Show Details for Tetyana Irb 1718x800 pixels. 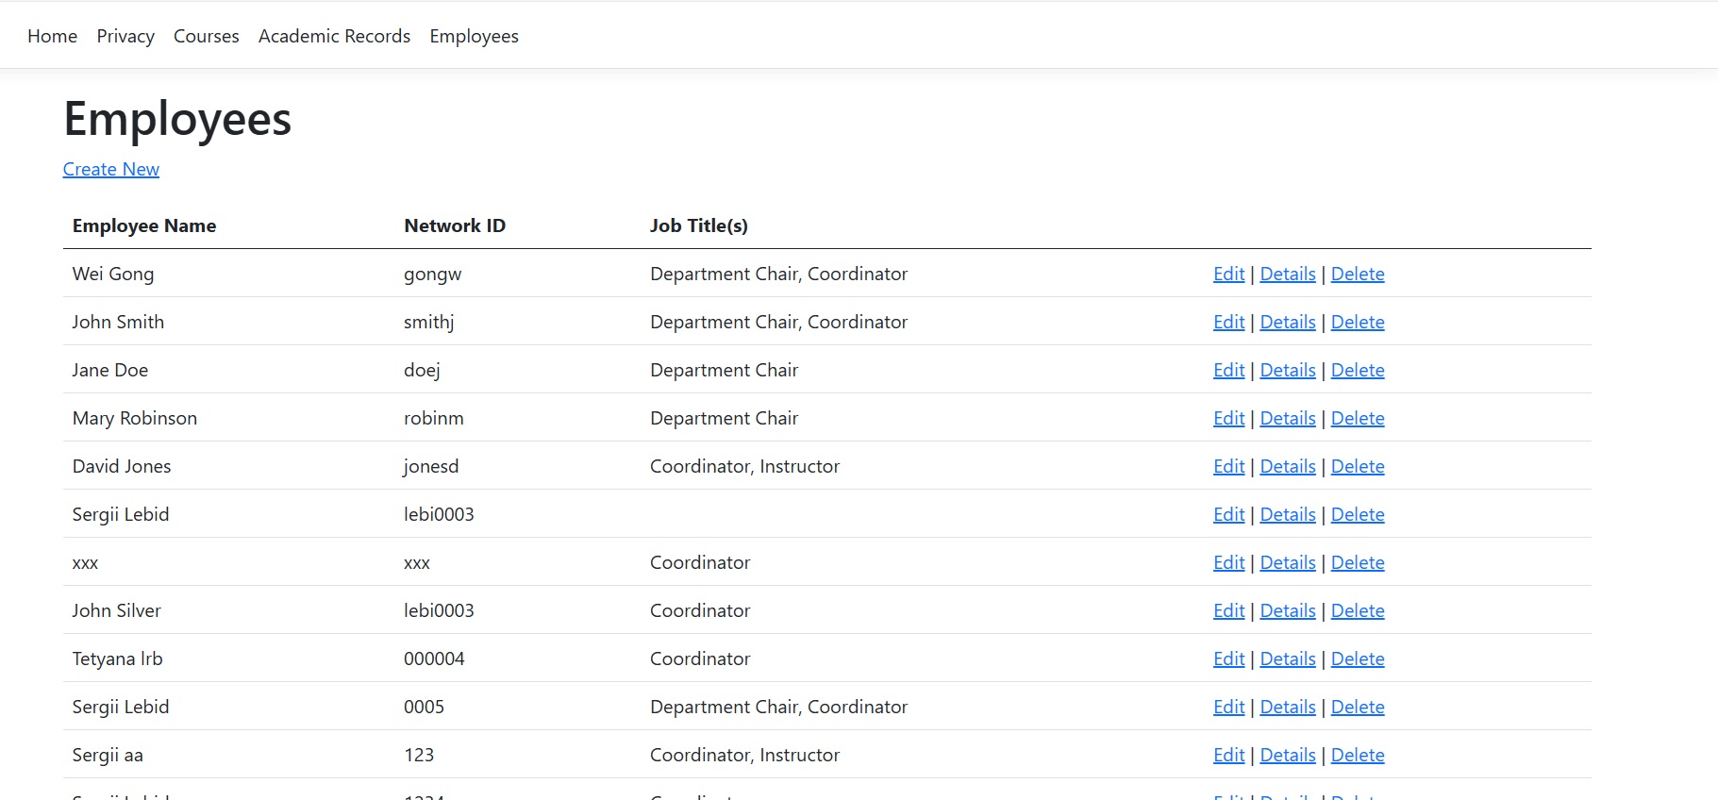[1287, 658]
